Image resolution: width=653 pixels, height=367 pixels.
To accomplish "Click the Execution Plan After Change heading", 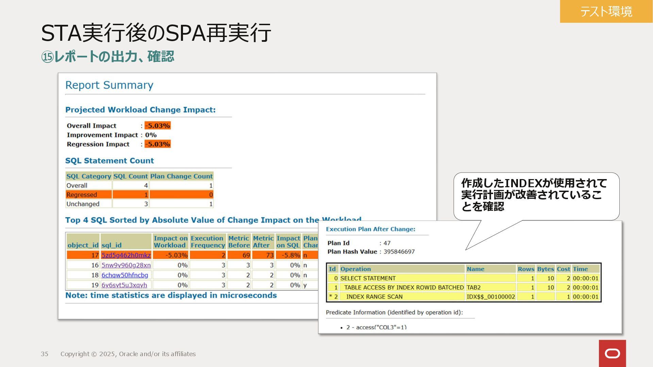I will coord(370,229).
